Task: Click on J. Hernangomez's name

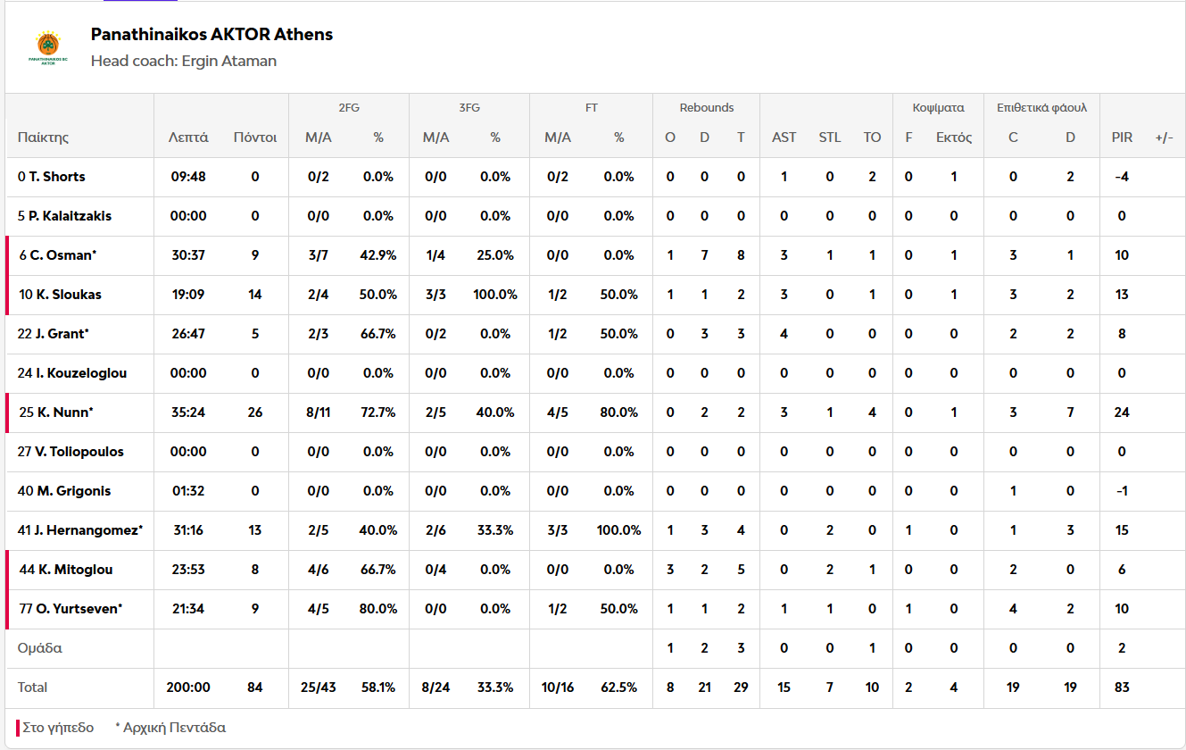Action: point(87,530)
